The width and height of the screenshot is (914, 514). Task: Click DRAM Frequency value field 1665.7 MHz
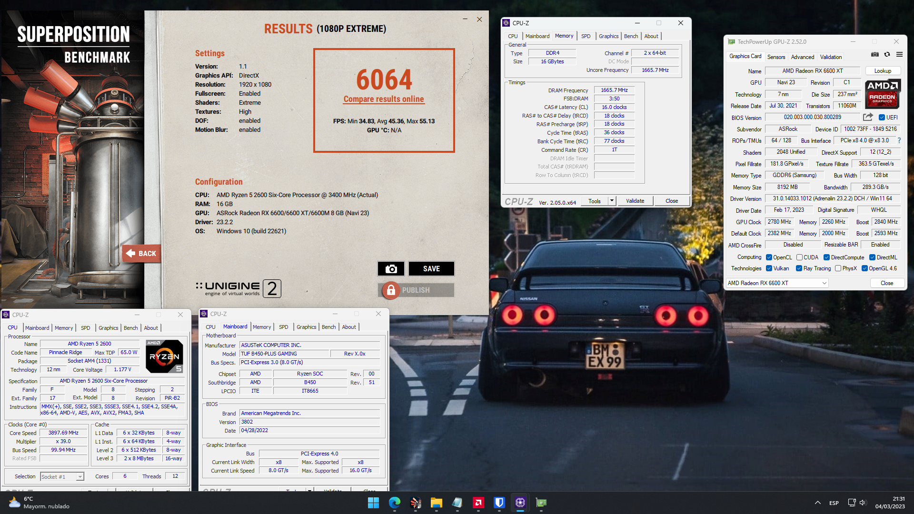tap(614, 90)
